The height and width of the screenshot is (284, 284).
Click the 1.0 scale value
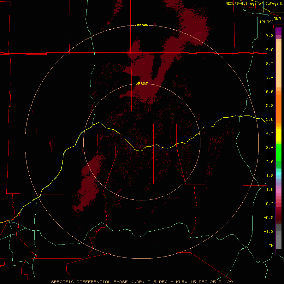270,190
